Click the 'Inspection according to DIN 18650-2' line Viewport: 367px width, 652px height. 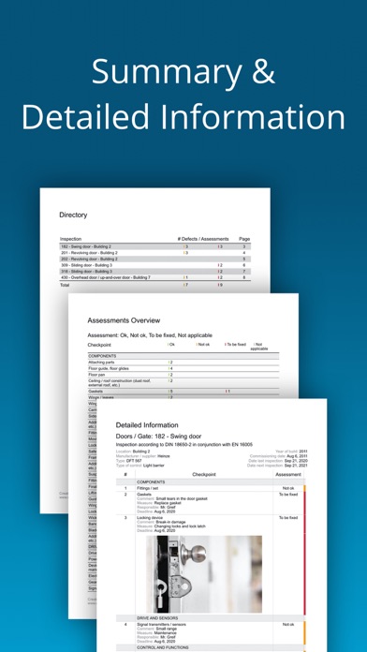[x=183, y=445]
